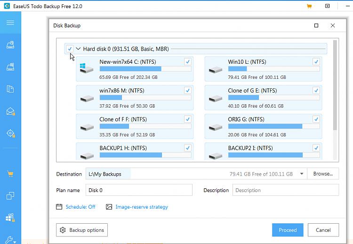Click the orange cart icon in title bar

(309, 6)
